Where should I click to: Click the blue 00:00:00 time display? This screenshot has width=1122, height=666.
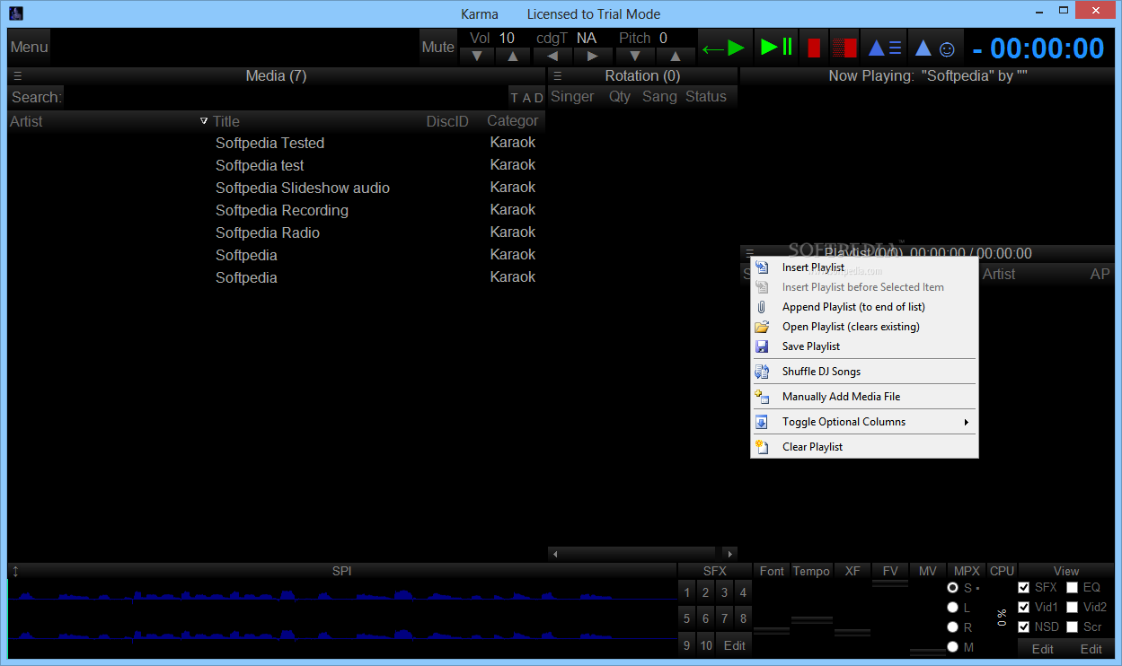1047,48
